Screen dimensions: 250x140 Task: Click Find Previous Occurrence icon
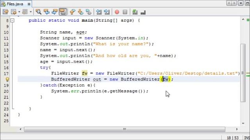click(x=46, y=12)
